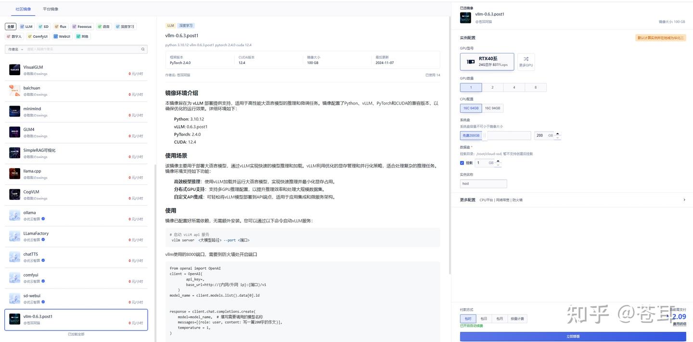Filter images by flux tag

[61, 26]
